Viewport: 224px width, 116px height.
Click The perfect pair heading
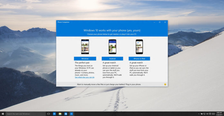coord(82,62)
